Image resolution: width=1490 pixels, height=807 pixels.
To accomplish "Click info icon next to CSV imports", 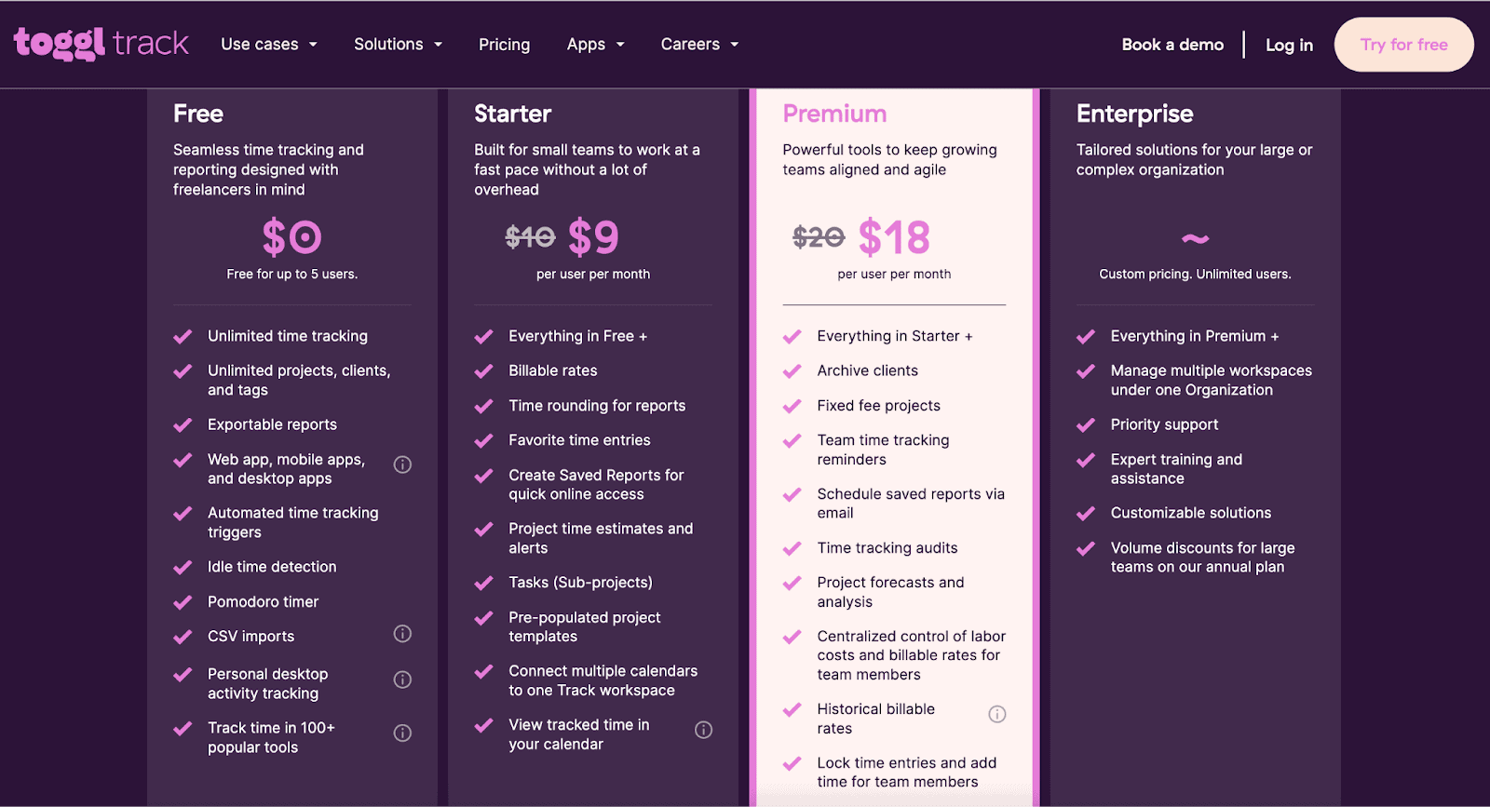I will [x=402, y=634].
